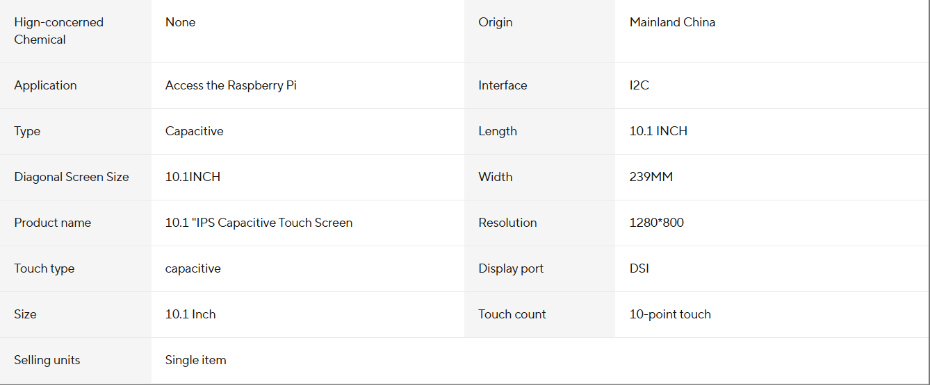Select the "Diagonal Screen Size" label
Screen dimensions: 930x385
72,177
